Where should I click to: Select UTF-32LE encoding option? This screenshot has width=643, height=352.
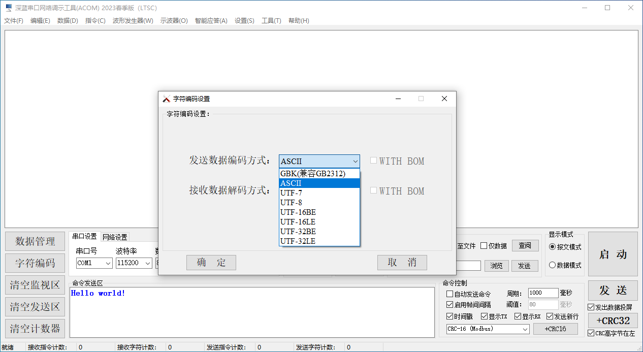click(x=319, y=241)
